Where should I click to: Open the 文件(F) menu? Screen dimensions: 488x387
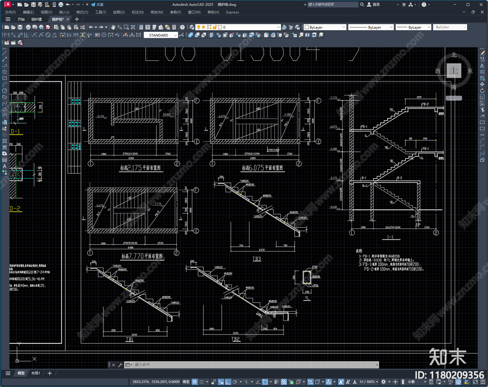[x=11, y=12]
